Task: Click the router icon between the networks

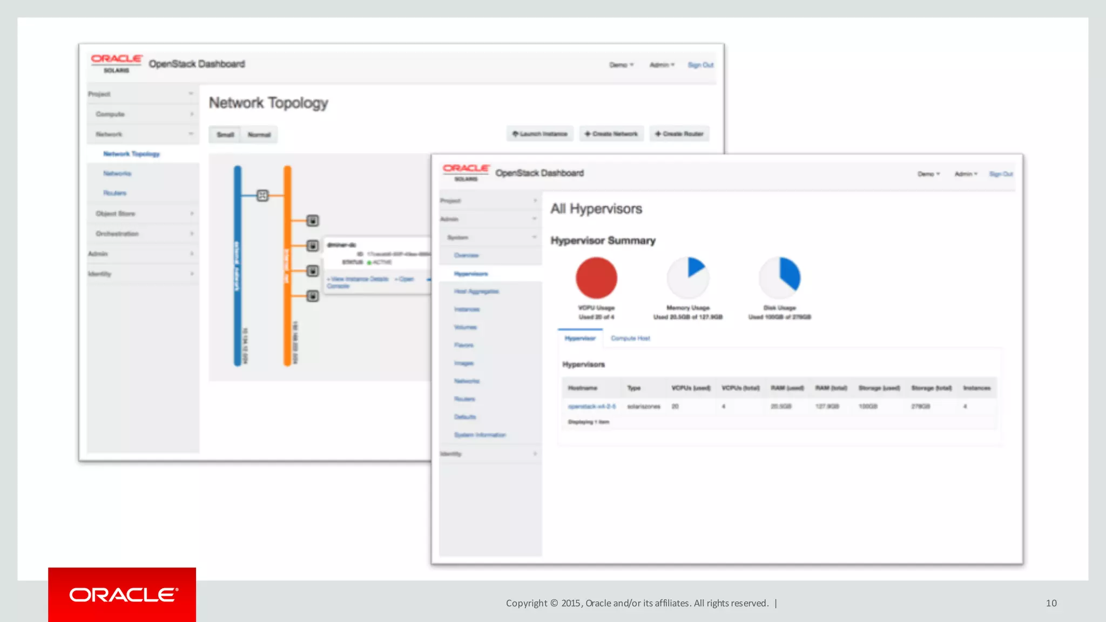Action: click(262, 195)
